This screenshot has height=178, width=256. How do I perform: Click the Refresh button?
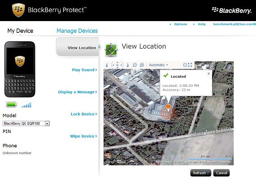click(201, 173)
